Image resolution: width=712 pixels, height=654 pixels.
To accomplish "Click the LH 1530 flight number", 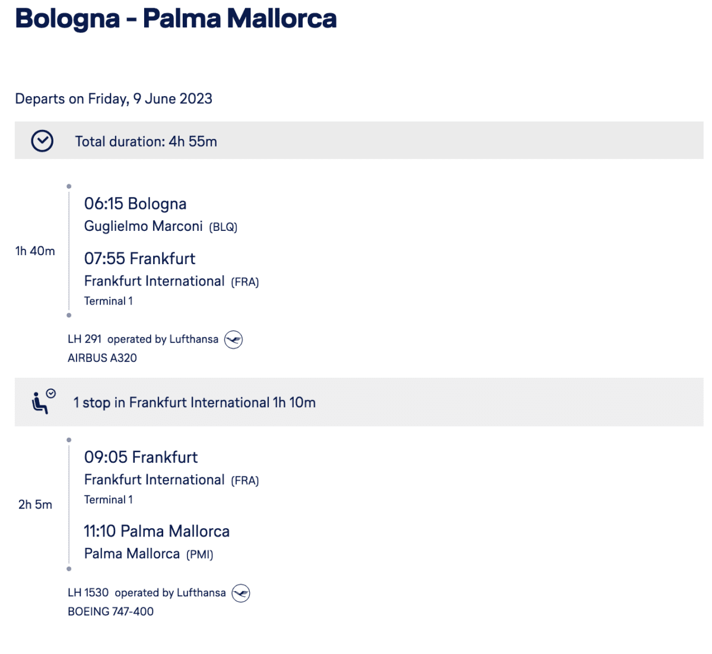I will [x=88, y=592].
